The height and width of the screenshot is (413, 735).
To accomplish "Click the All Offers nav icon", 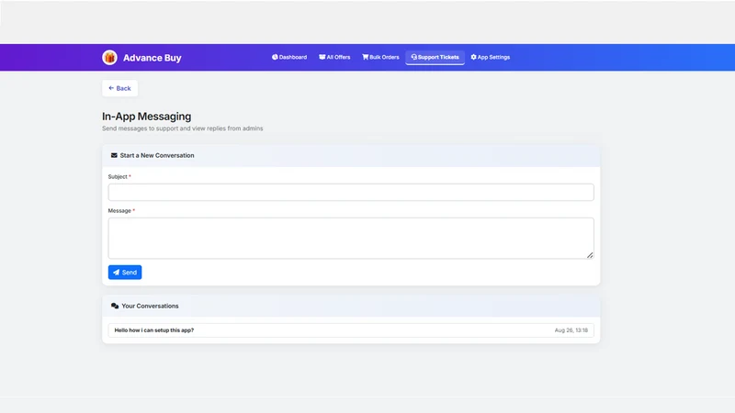I will pyautogui.click(x=322, y=57).
